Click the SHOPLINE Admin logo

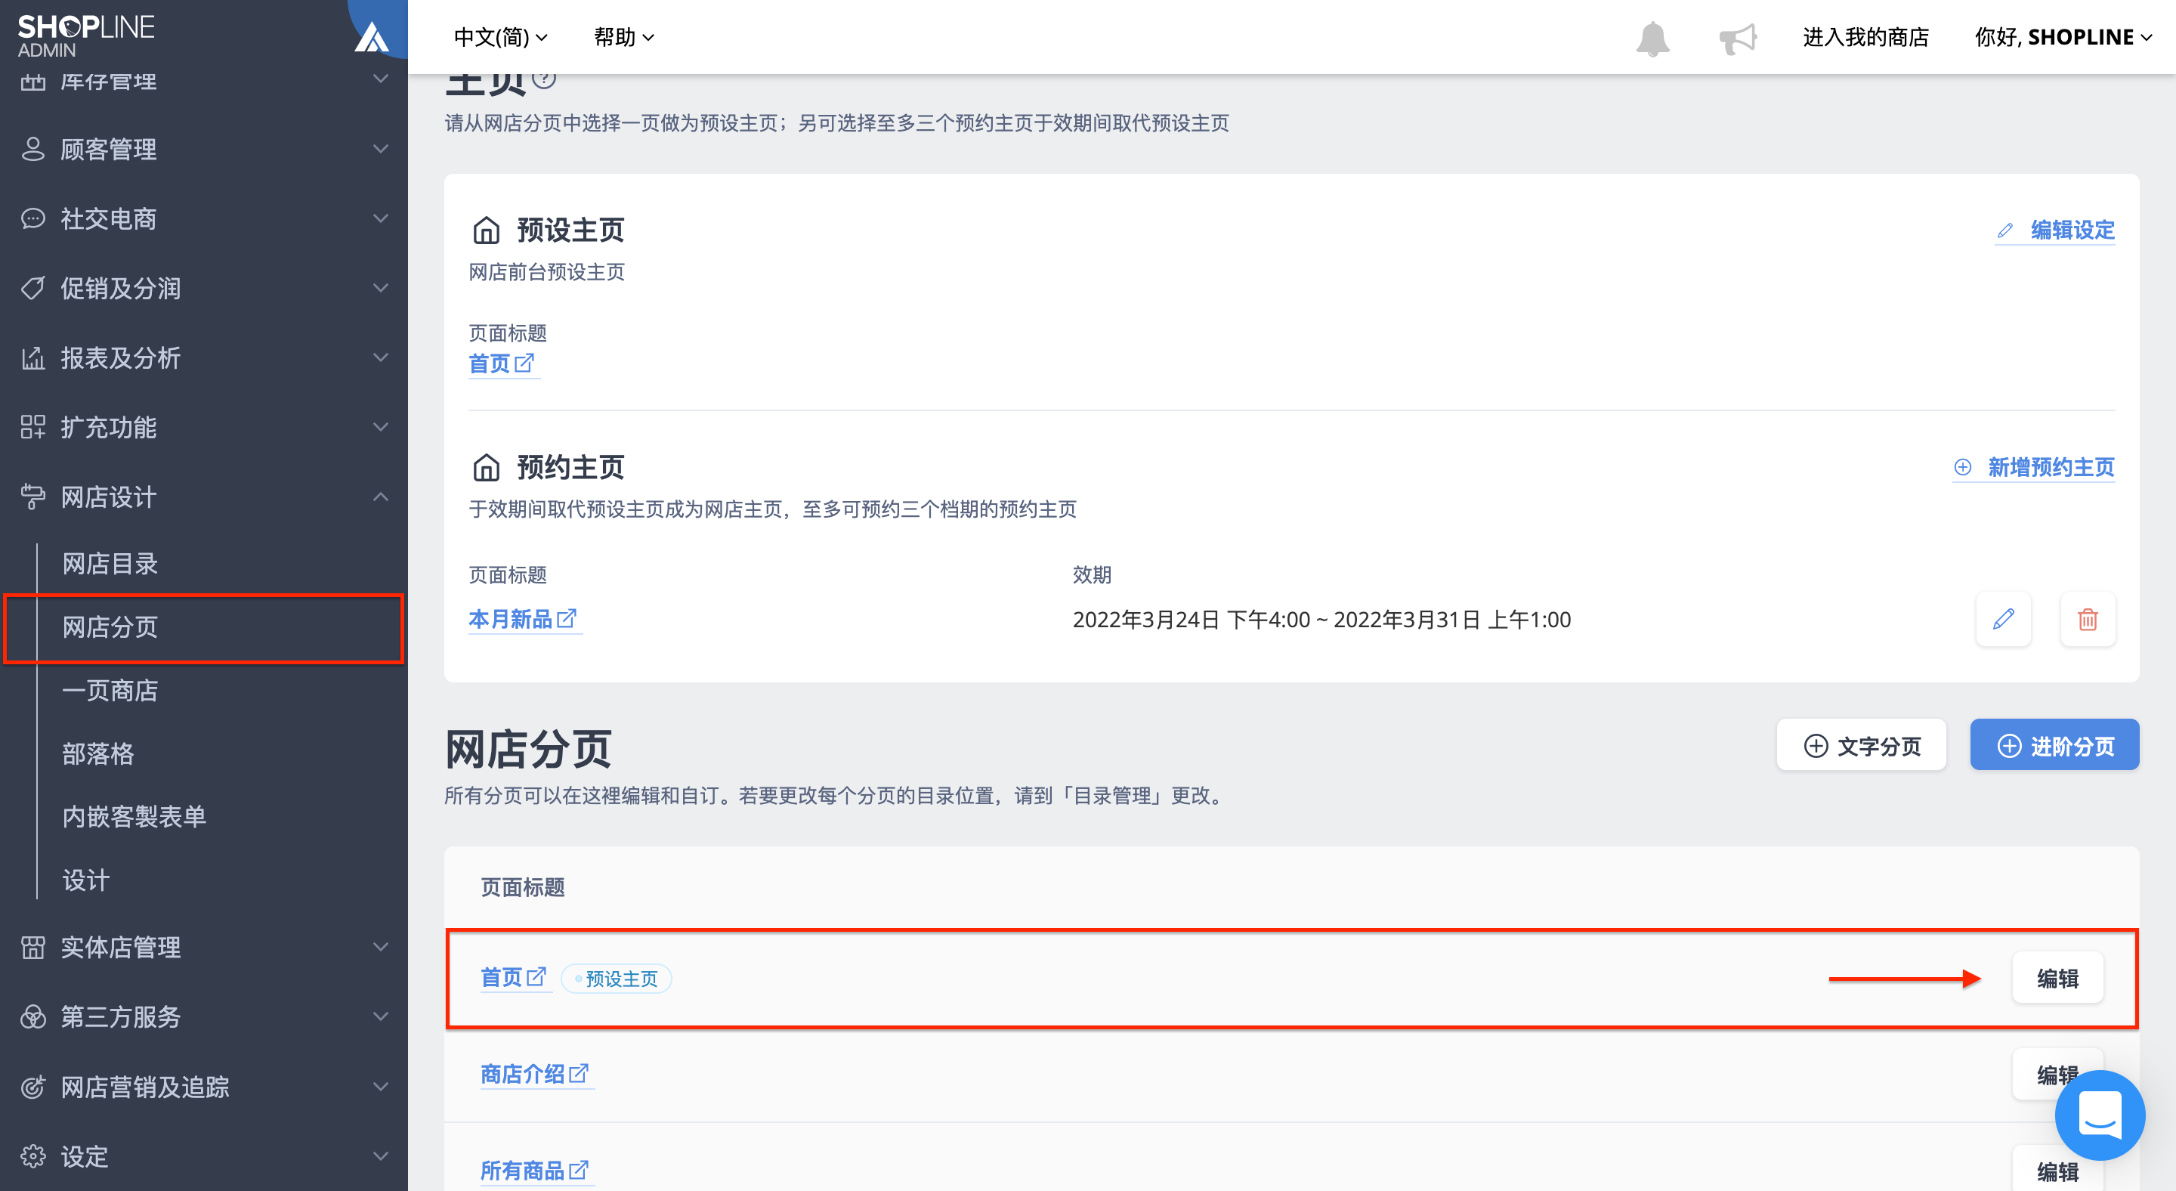tap(86, 36)
